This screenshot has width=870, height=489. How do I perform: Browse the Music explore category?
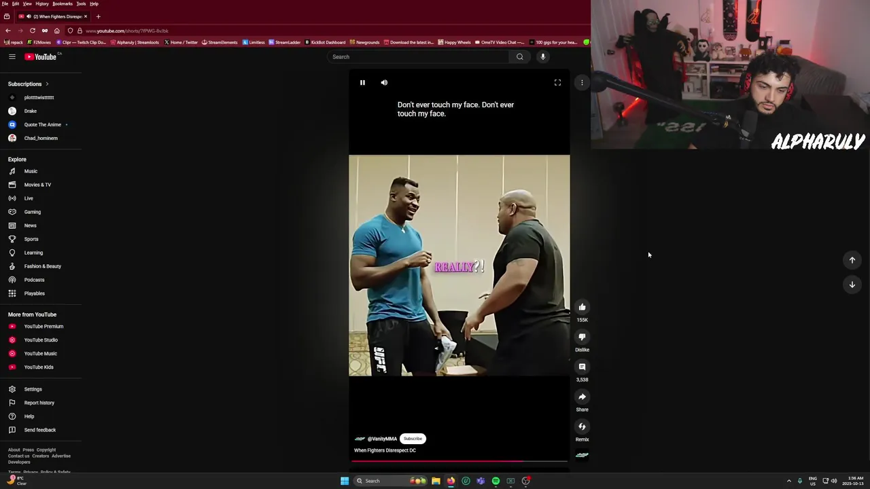pyautogui.click(x=31, y=171)
